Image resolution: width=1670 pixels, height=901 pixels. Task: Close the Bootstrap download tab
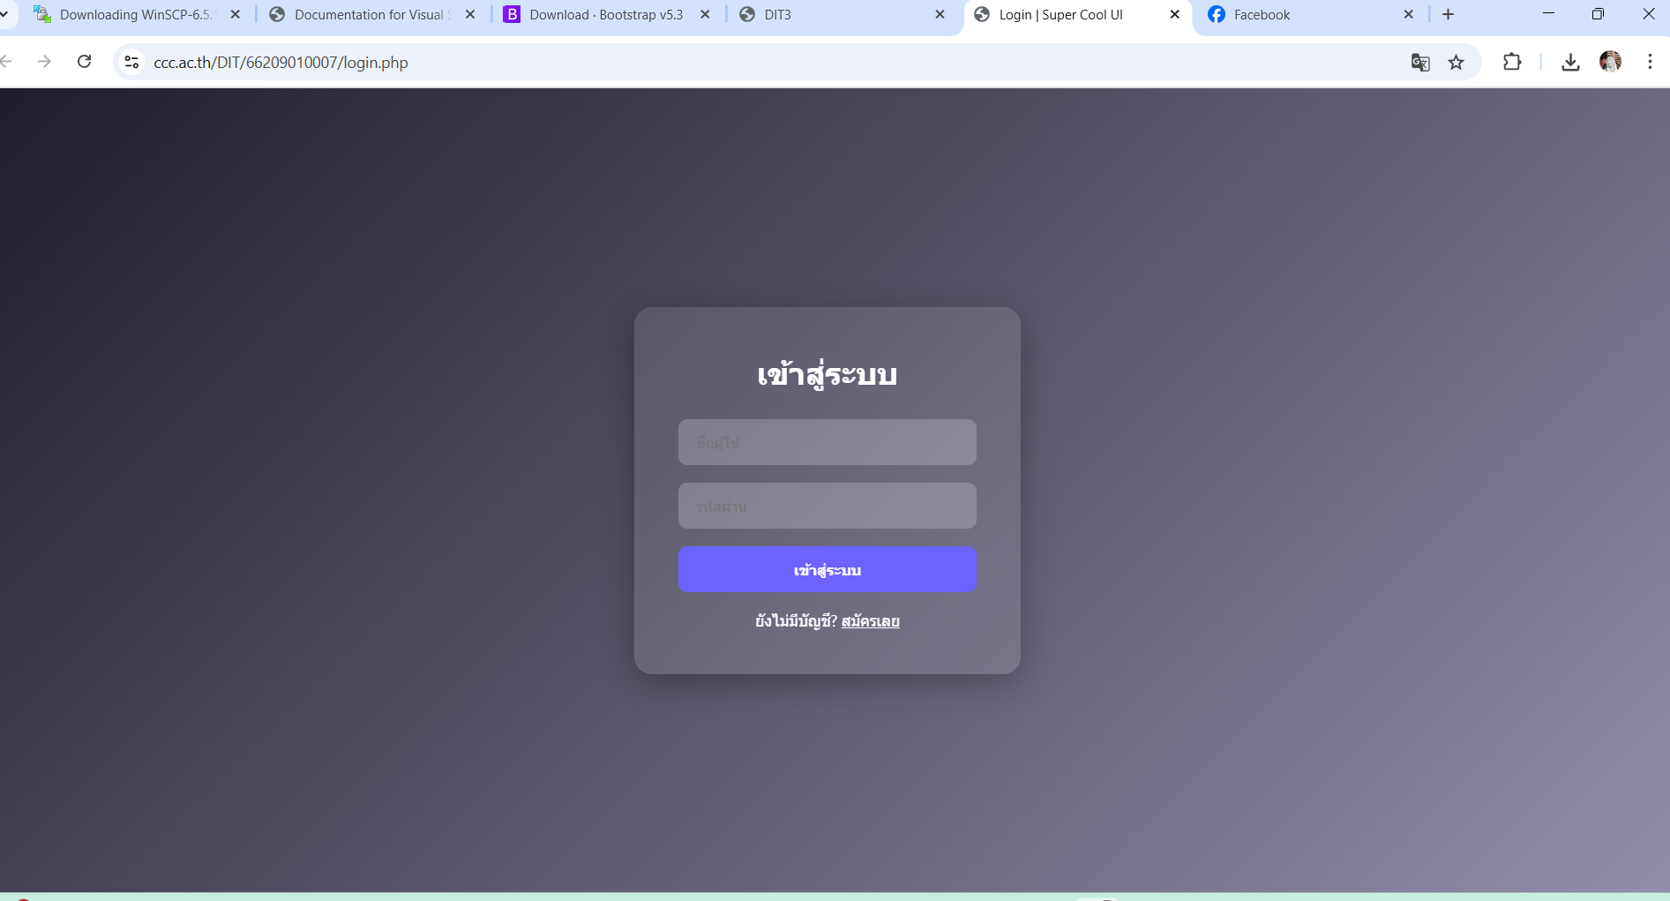coord(705,14)
